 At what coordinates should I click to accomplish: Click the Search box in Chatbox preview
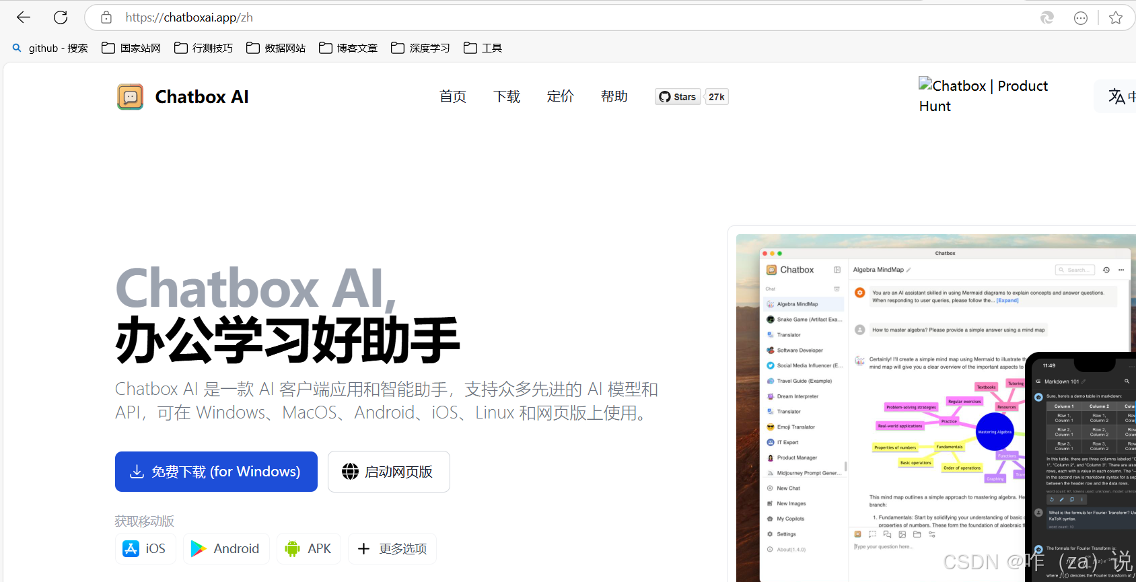coord(1075,270)
